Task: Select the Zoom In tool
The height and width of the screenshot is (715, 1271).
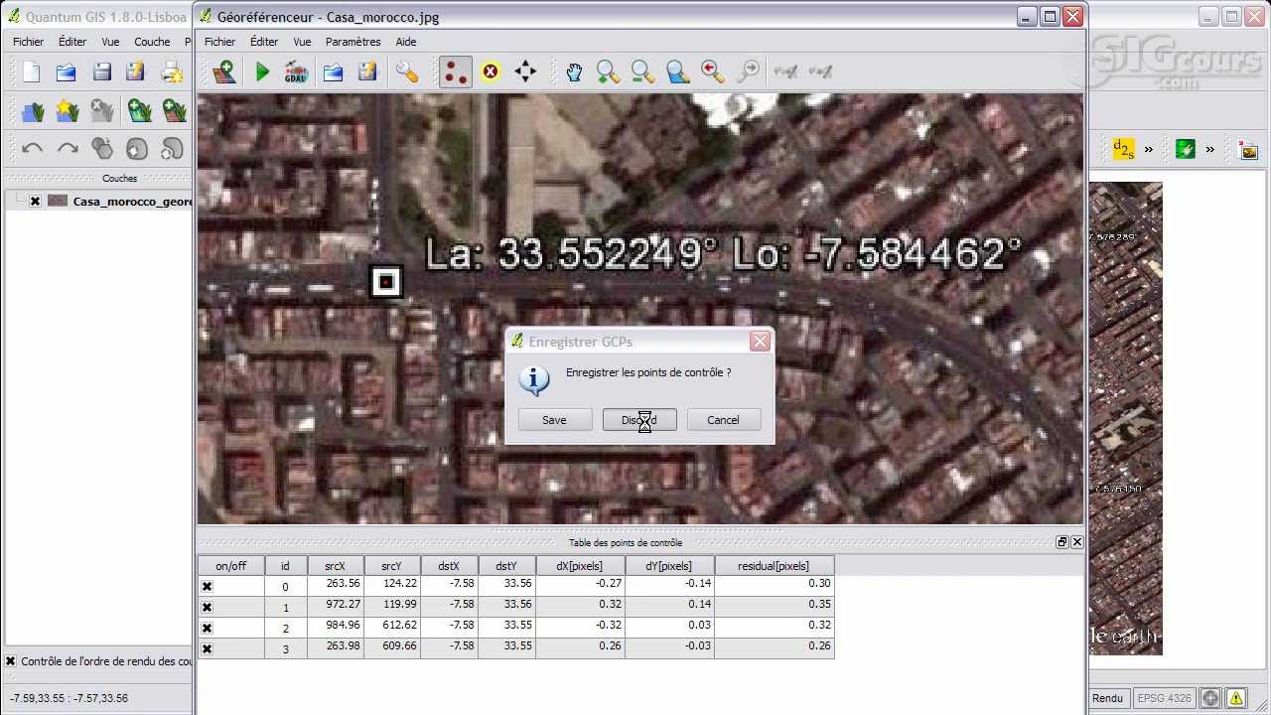Action: [x=608, y=71]
